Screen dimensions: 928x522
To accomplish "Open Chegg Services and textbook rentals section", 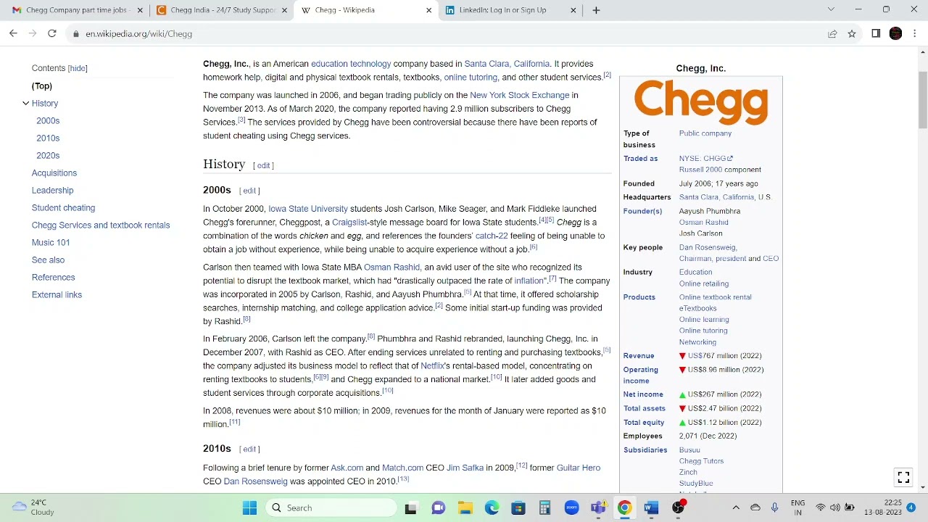I will [101, 225].
